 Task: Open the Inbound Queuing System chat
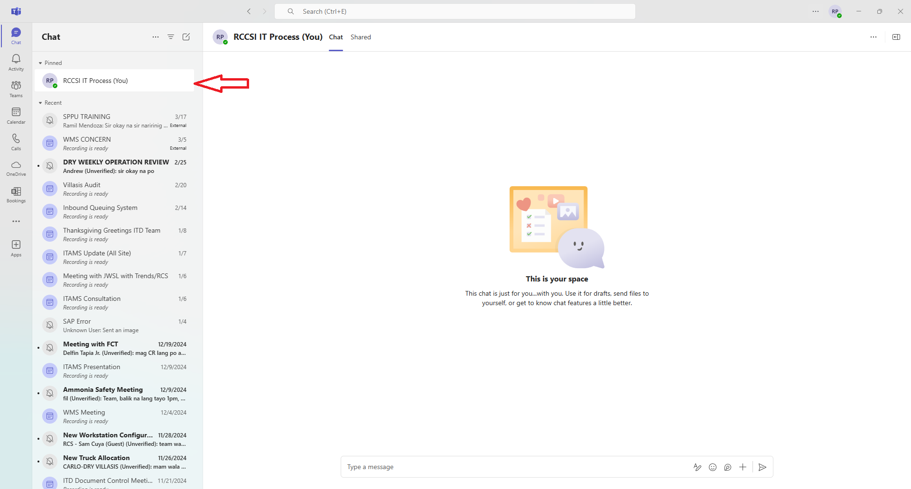click(114, 211)
